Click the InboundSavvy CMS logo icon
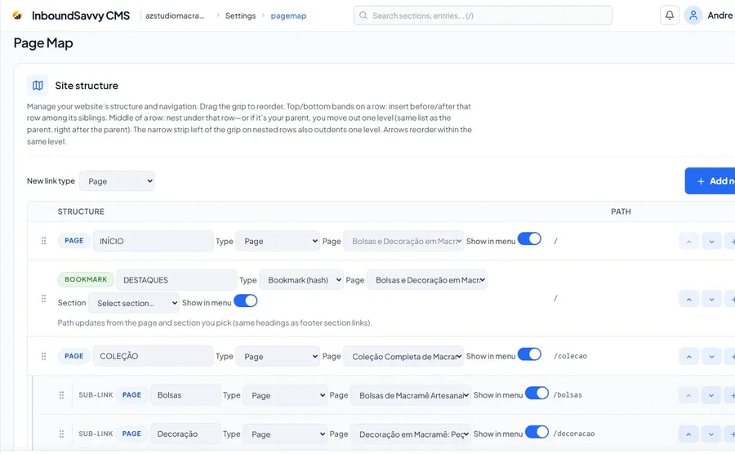This screenshot has height=454, width=735. pyautogui.click(x=17, y=16)
